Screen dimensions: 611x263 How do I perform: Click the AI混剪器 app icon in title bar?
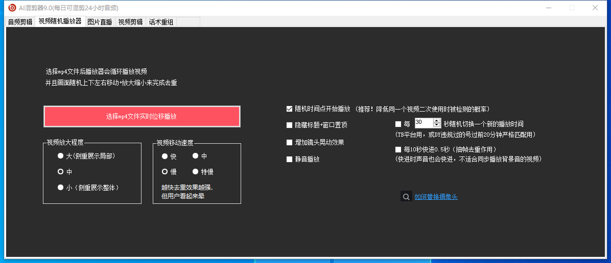(12, 8)
